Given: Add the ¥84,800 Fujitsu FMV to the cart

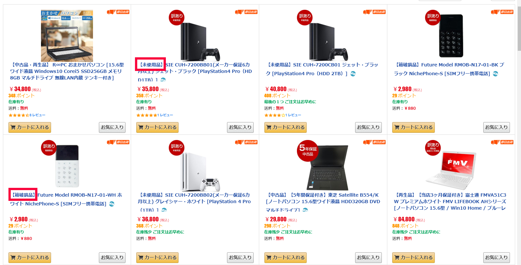Looking at the screenshot, I should (x=413, y=258).
